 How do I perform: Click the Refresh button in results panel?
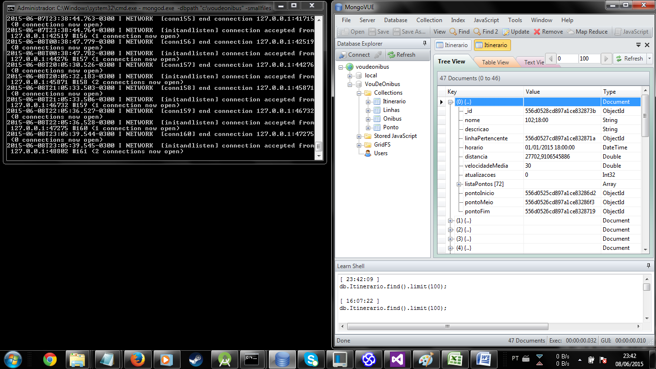629,59
